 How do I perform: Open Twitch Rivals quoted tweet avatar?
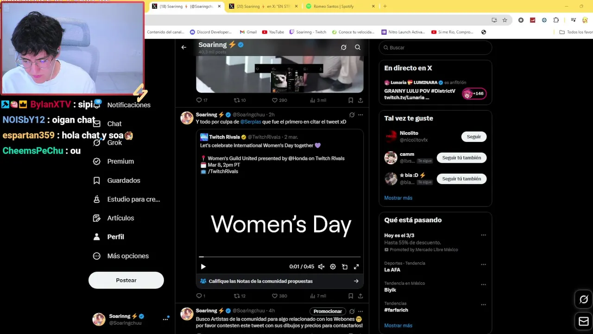204,137
